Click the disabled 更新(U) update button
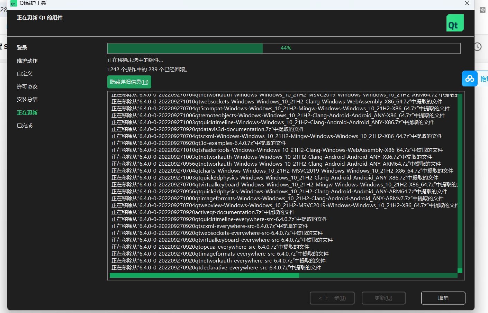 coord(383,298)
